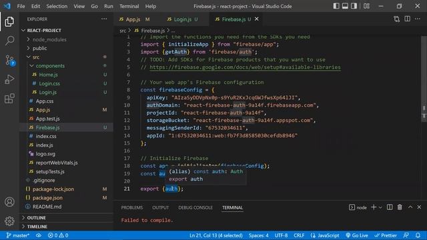
Task: Open the Manage gear icon
Action: pos(9,221)
